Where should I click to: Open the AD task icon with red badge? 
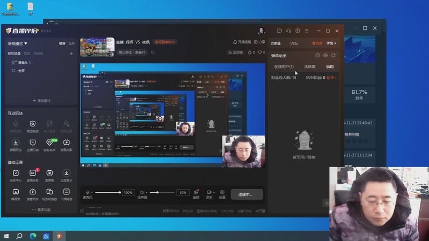click(33, 176)
